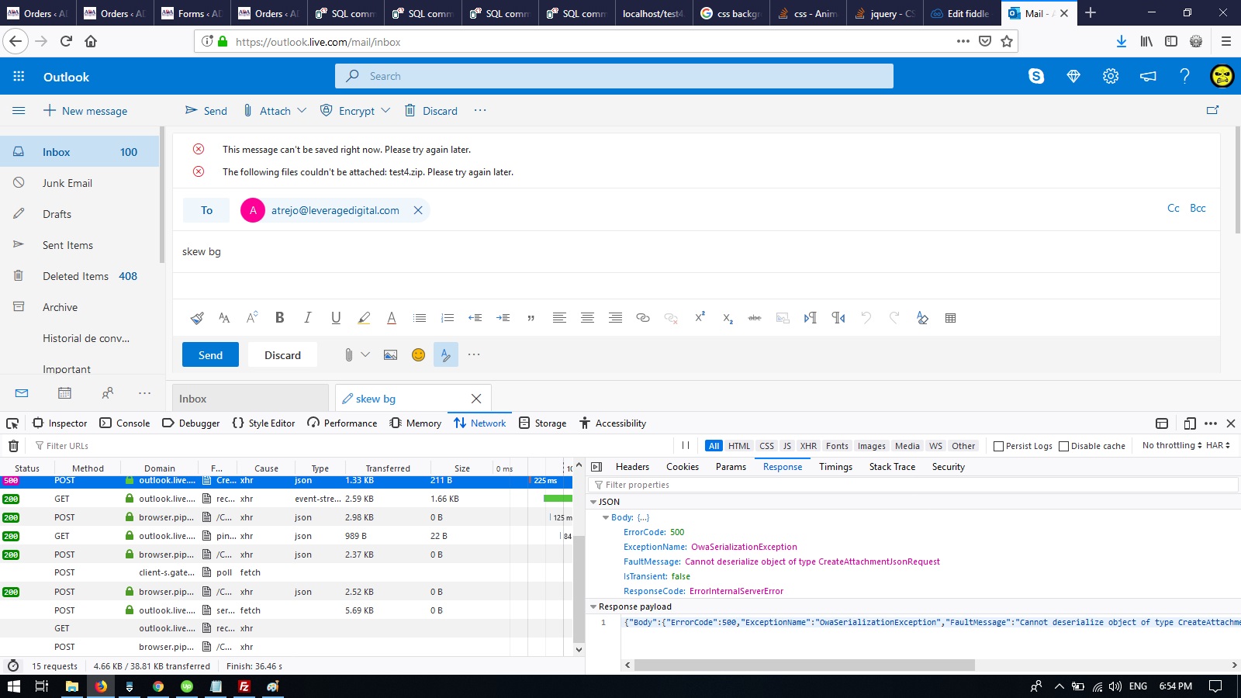Enable Disable cache checkbox
Image resolution: width=1241 pixels, height=698 pixels.
point(1064,446)
